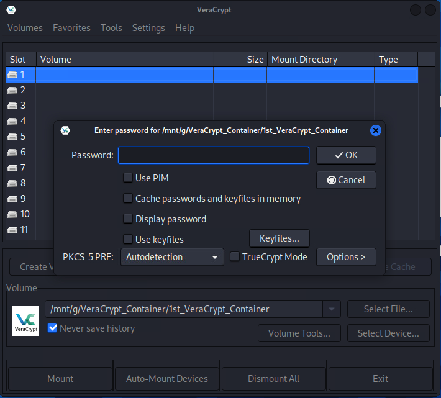Click volume path text field
Image resolution: width=441 pixels, height=398 pixels.
tap(184, 309)
